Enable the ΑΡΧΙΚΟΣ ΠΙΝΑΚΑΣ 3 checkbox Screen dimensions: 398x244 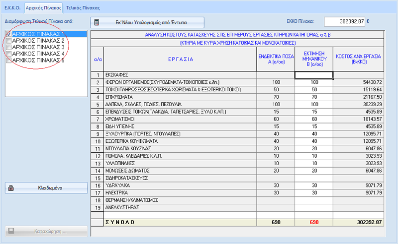[x=8, y=47]
